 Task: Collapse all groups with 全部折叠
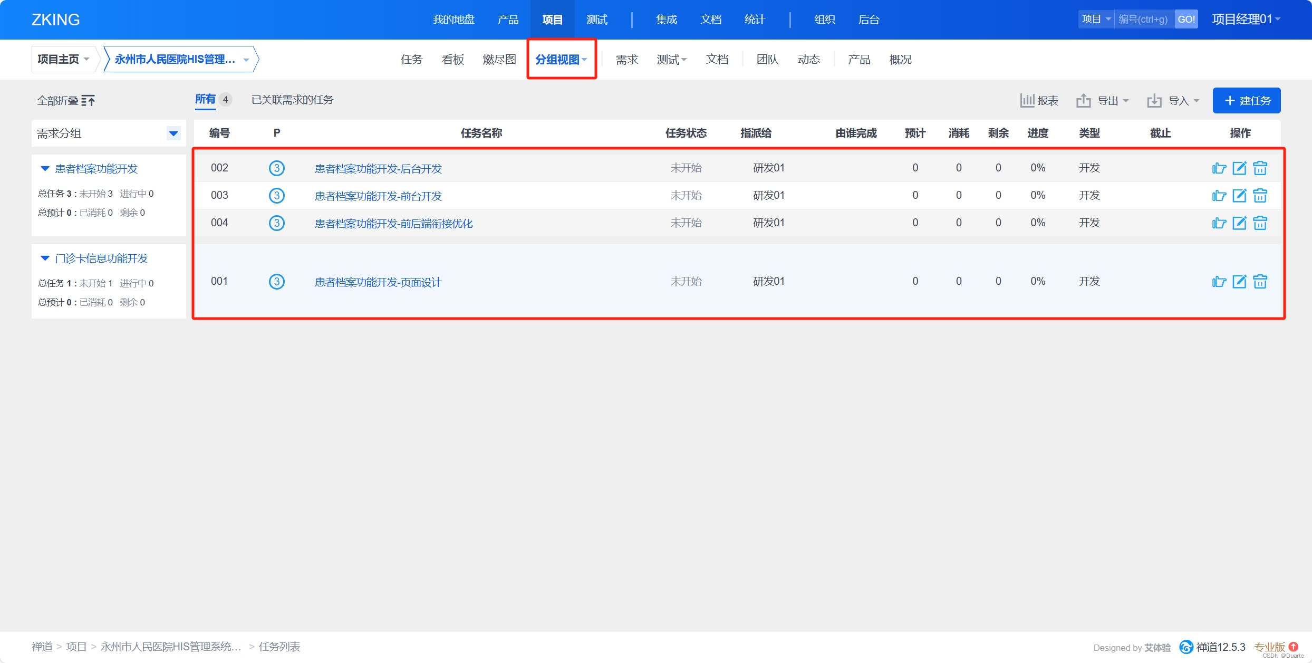click(x=66, y=101)
